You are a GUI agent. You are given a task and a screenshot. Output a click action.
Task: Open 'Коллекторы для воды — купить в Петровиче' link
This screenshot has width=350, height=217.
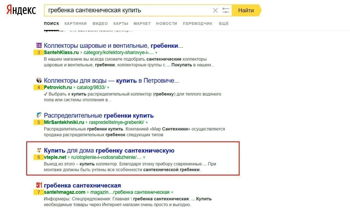coord(112,81)
